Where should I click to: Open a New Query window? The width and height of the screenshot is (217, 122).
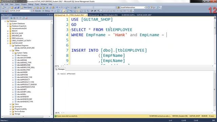click(x=26, y=7)
